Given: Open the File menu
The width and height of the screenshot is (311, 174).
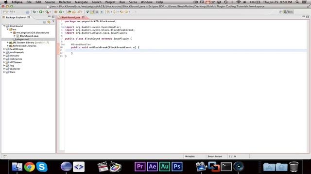Looking at the screenshot, I should pyautogui.click(x=29, y=2).
